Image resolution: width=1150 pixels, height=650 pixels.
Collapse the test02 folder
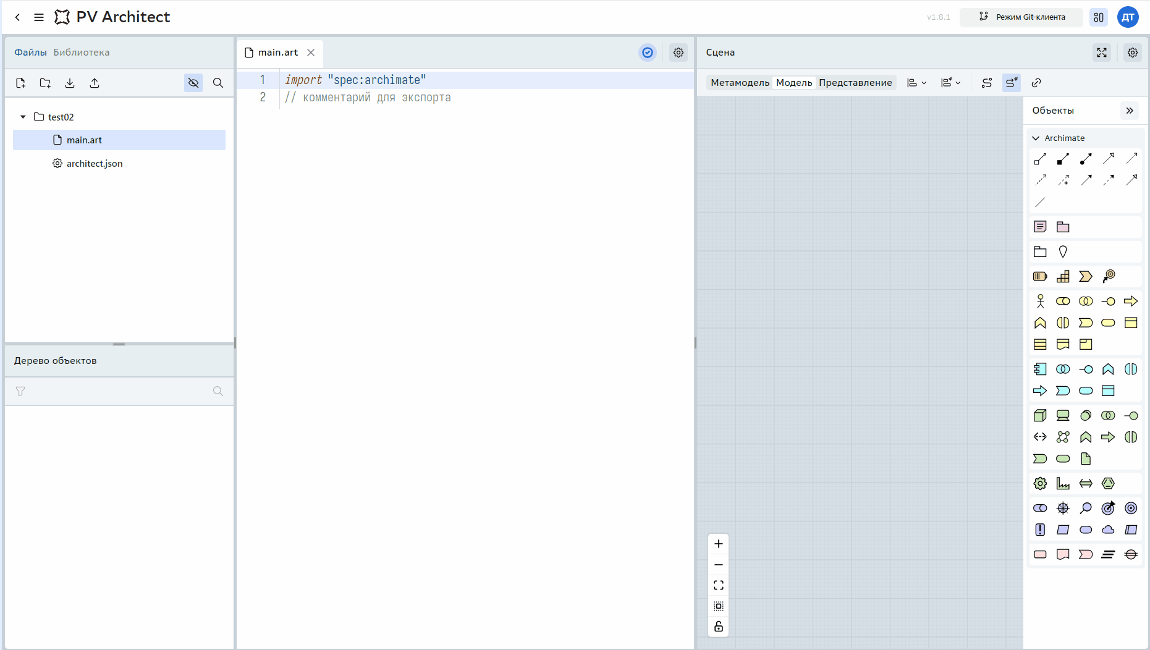[23, 117]
